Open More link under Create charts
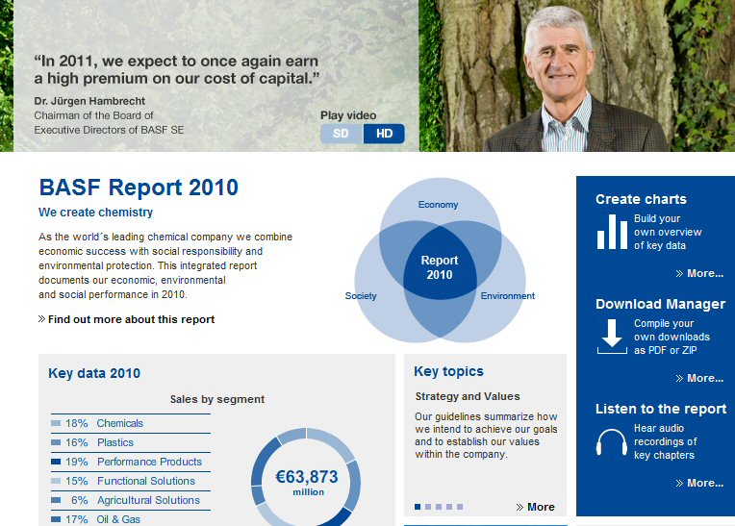The width and height of the screenshot is (735, 526). point(704,273)
